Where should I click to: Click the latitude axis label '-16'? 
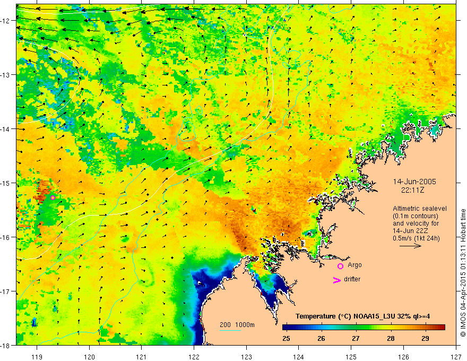[x=6, y=237]
